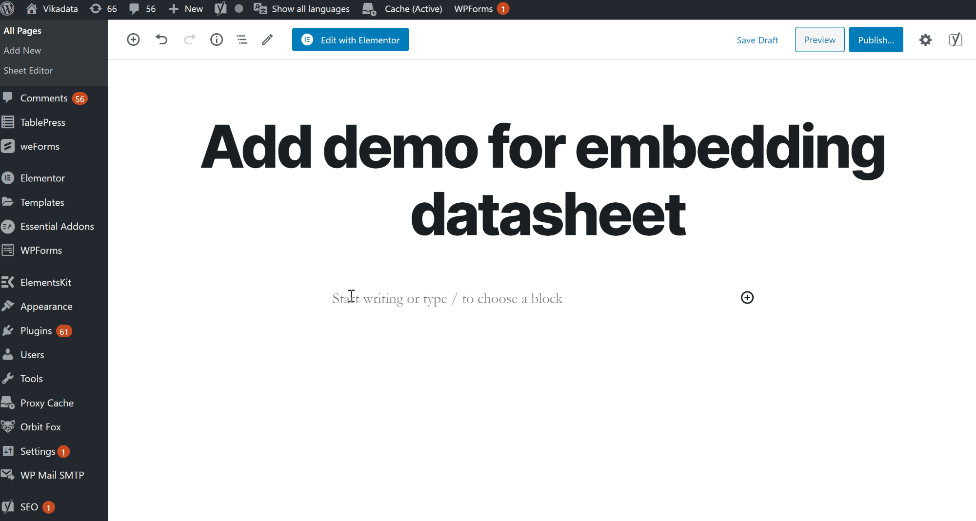Open the block inserter with plus icon
This screenshot has width=976, height=521.
click(x=133, y=39)
